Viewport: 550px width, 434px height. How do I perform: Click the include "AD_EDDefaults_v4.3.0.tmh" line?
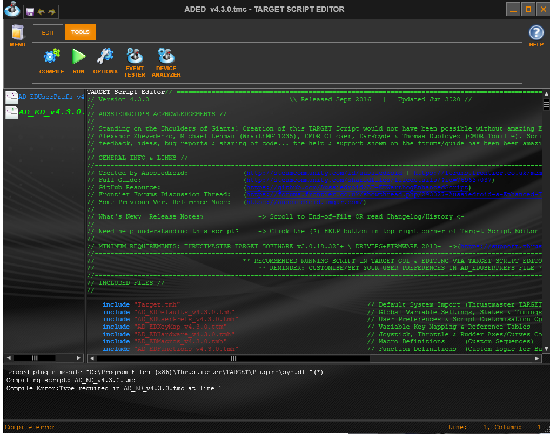[169, 312]
